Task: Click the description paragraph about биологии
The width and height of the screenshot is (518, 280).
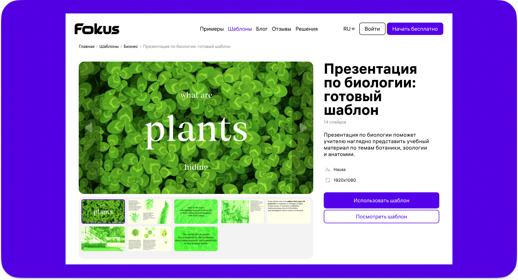Action: tap(376, 144)
